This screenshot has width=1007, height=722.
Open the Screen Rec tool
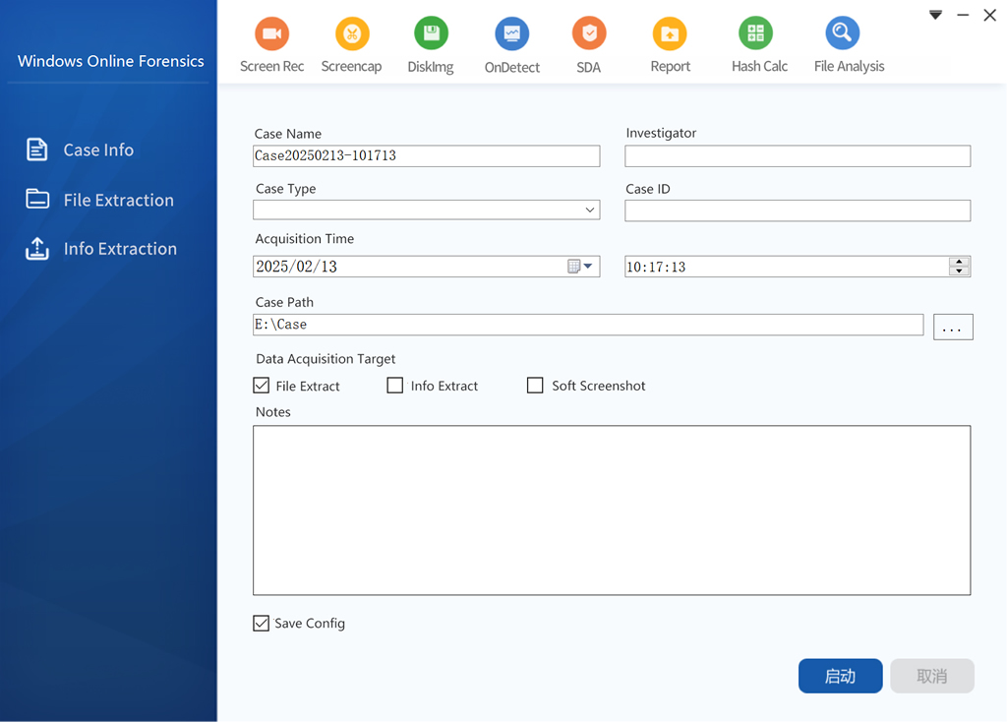click(x=271, y=45)
